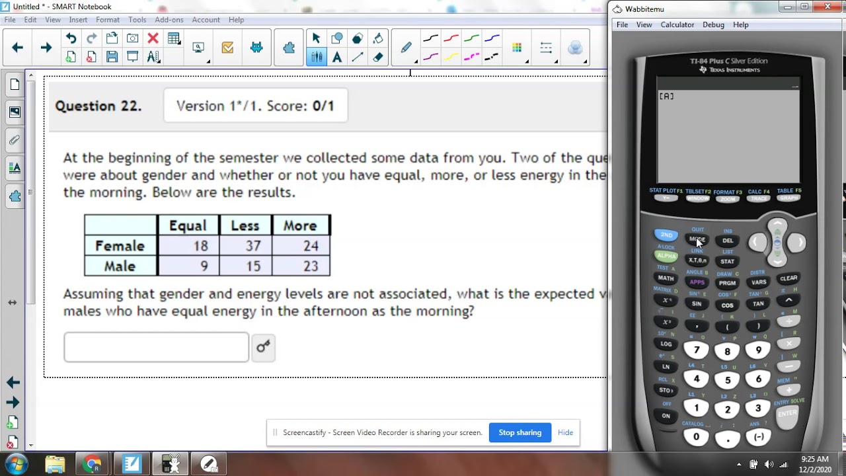846x476 pixels.
Task: Toggle the Pens tool button
Action: (316, 57)
